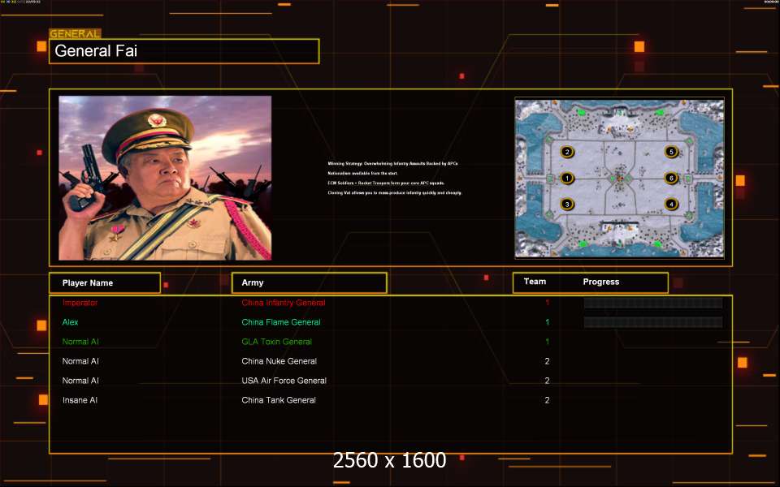Click team number 1 in Alex's row
Image resolution: width=780 pixels, height=487 pixels.
pyautogui.click(x=547, y=322)
